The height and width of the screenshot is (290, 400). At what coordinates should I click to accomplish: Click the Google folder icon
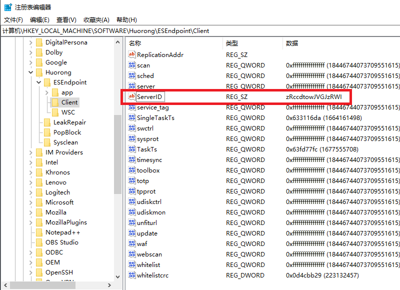pyautogui.click(x=38, y=62)
